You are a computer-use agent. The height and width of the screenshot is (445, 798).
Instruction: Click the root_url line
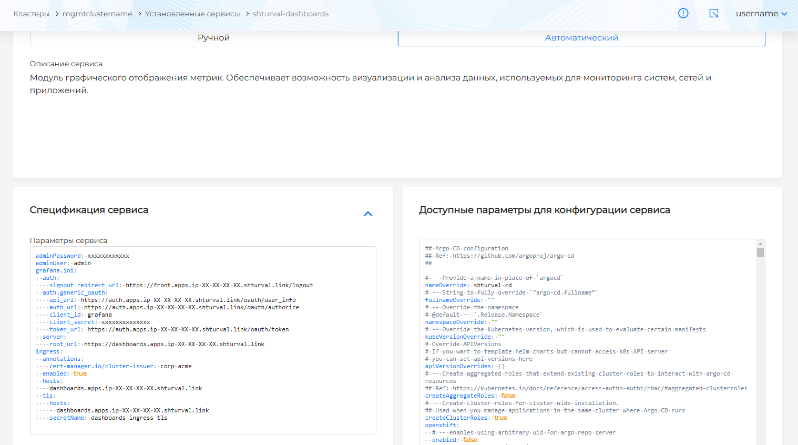[x=157, y=344]
